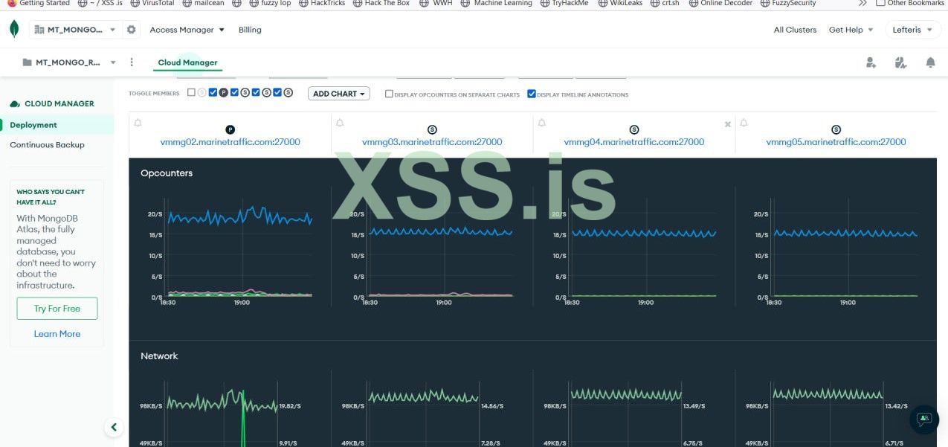Go to All Clusters
948x447 pixels.
point(795,30)
